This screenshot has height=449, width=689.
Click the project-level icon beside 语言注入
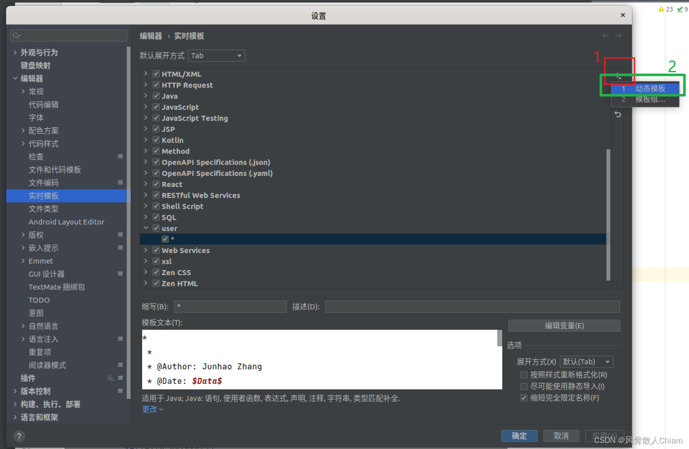120,339
